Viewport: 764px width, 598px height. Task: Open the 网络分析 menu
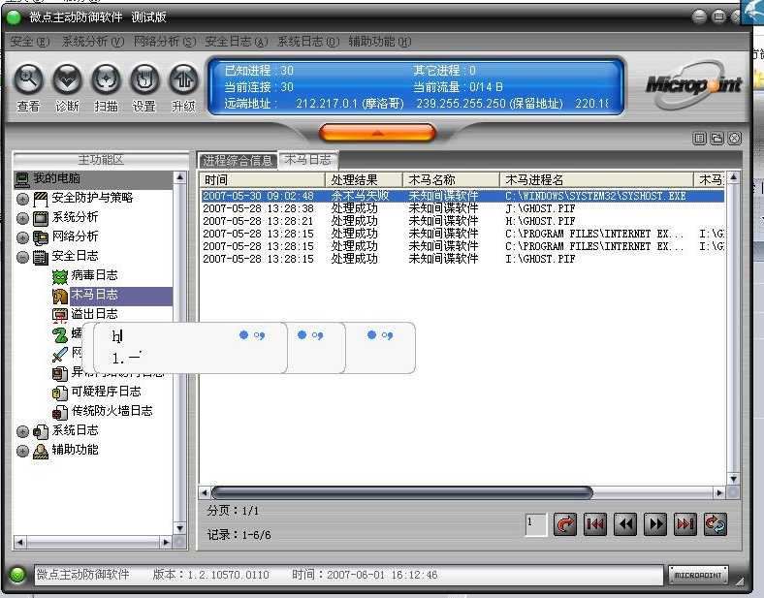(x=165, y=42)
